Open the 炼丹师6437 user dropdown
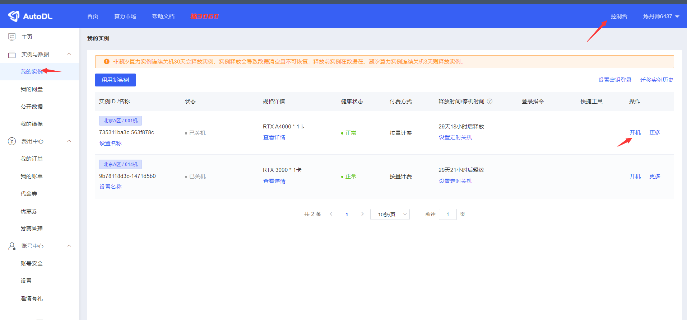687x320 pixels. point(661,17)
